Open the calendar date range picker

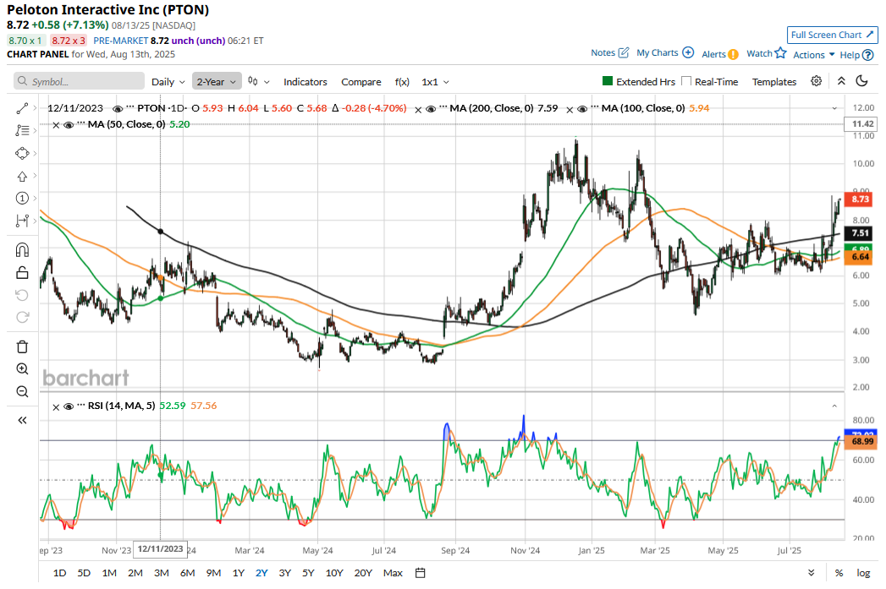420,573
